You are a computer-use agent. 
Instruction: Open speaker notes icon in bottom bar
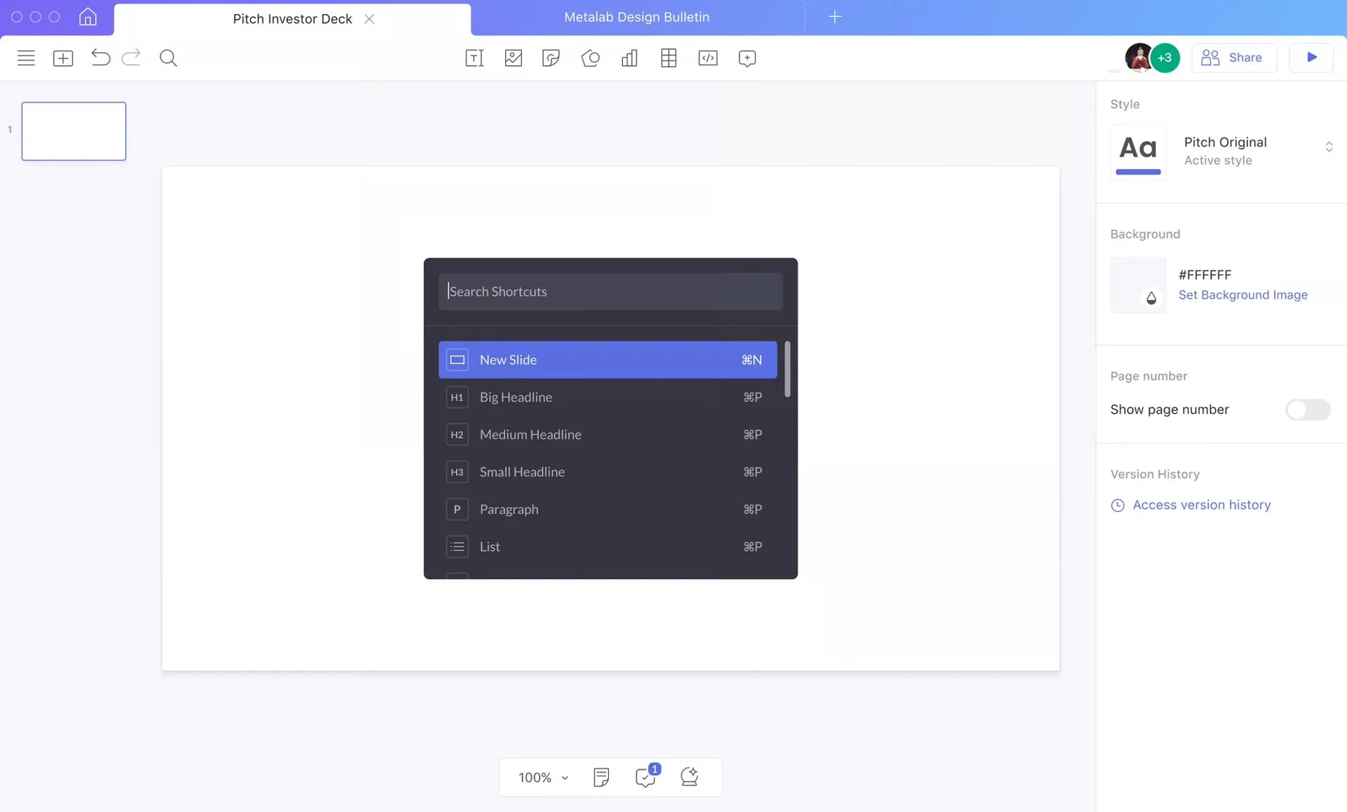point(601,777)
